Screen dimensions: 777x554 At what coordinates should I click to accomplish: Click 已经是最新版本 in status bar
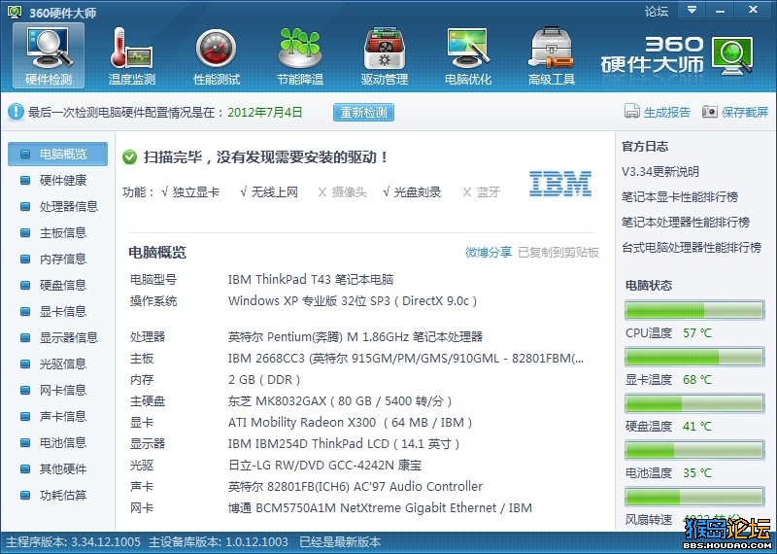(340, 542)
